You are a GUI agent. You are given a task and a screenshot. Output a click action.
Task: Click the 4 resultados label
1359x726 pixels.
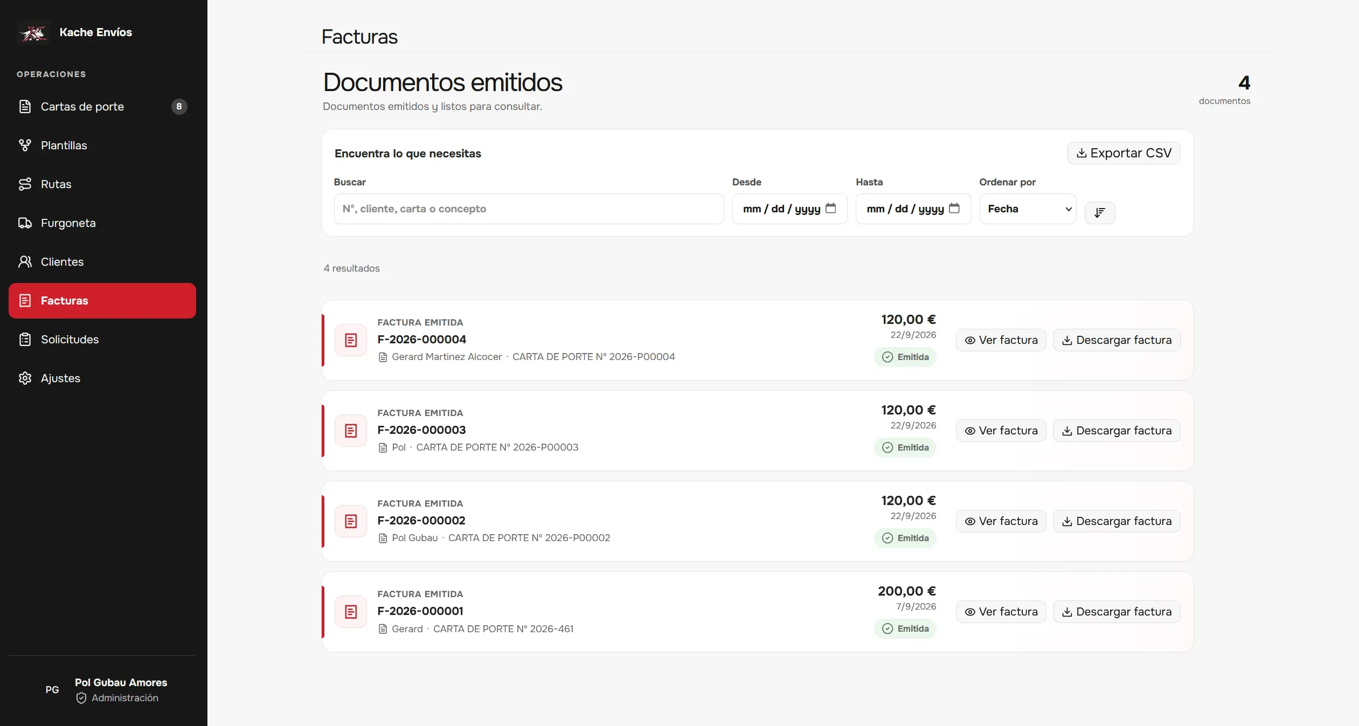click(351, 268)
